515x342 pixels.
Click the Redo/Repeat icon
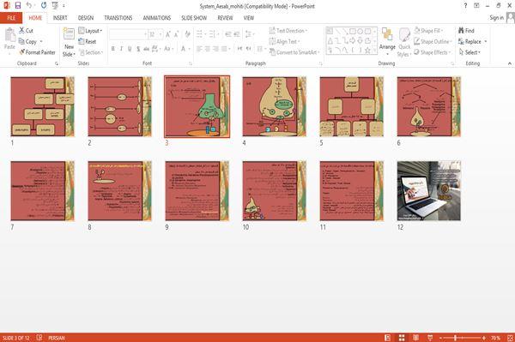point(44,5)
